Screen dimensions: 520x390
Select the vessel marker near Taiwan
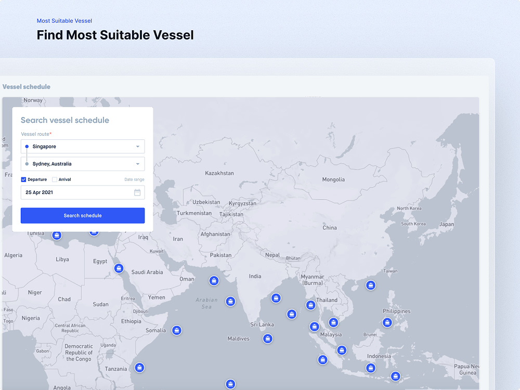click(x=370, y=285)
